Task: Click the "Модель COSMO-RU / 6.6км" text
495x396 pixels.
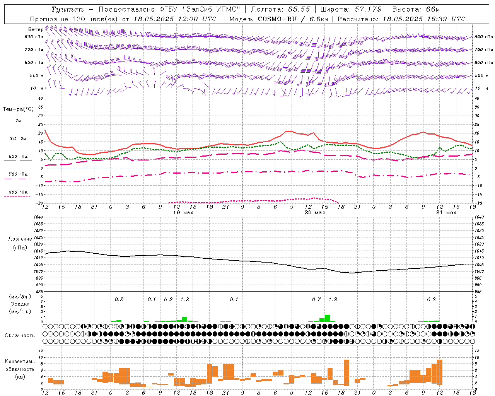Action: (279, 19)
